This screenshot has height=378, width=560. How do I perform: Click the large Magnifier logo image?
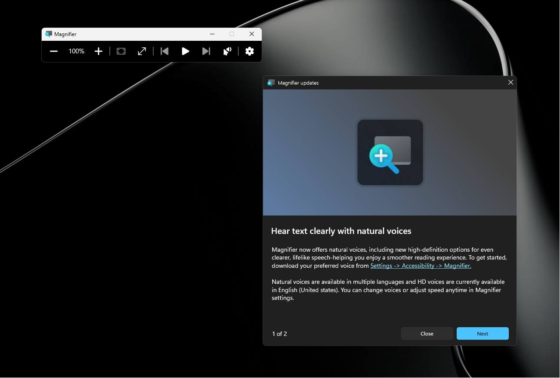pos(390,152)
